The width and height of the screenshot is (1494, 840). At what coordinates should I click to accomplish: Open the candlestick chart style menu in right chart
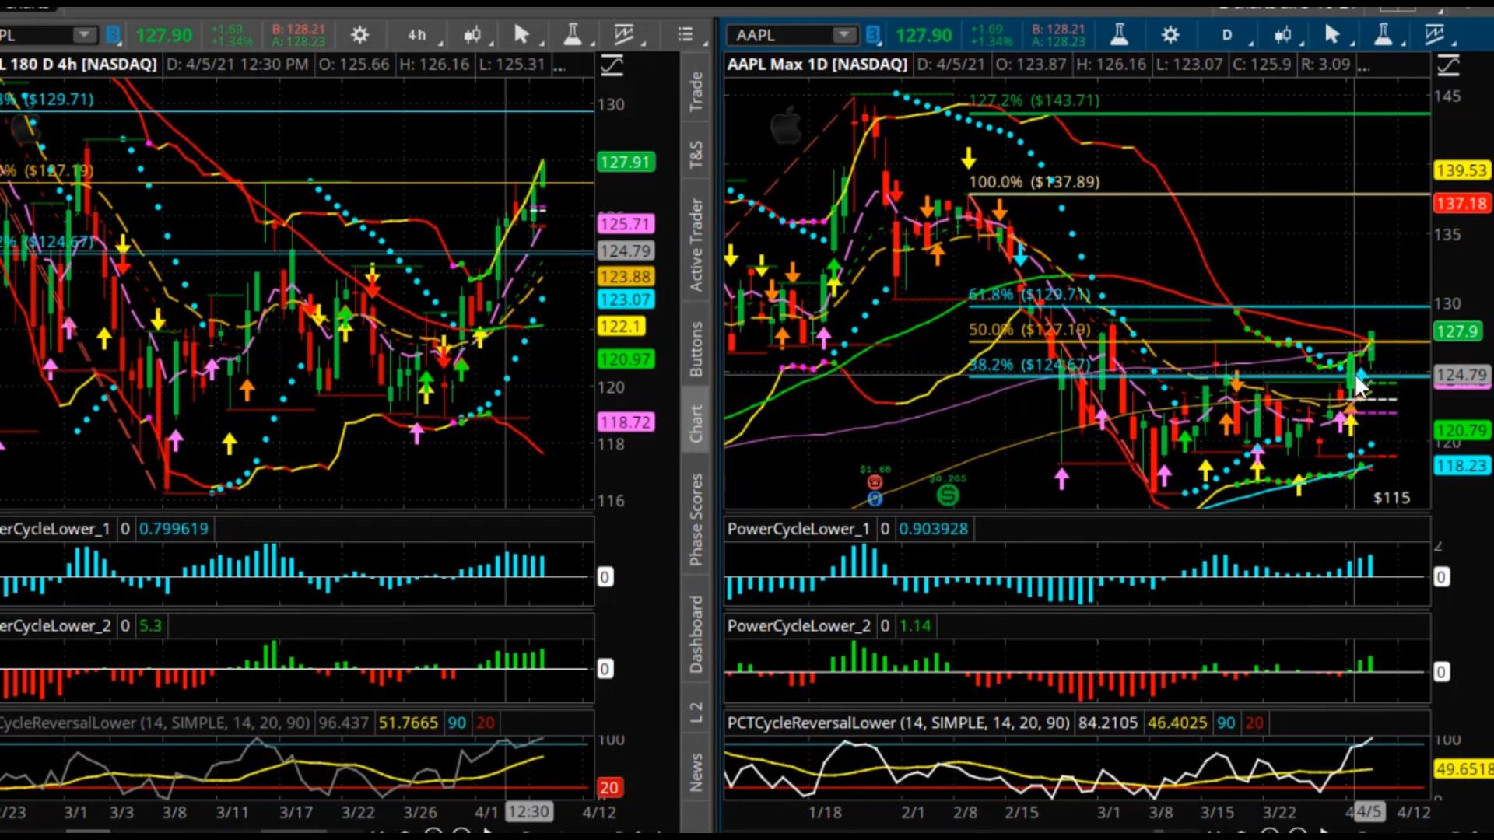[1283, 35]
